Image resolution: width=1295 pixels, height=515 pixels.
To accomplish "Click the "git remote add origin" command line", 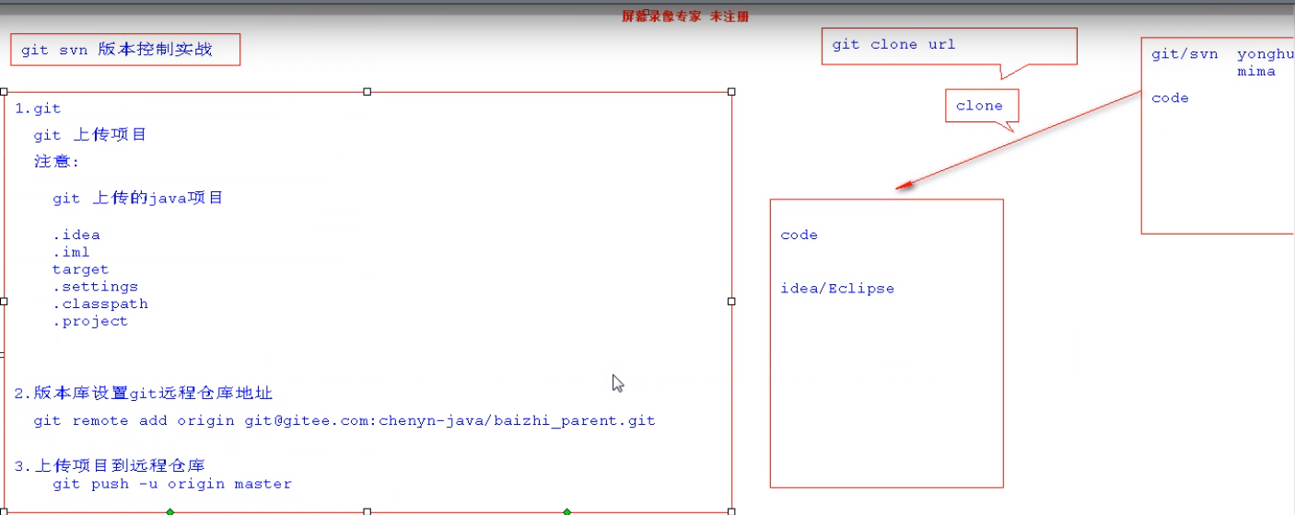I will coord(344,421).
